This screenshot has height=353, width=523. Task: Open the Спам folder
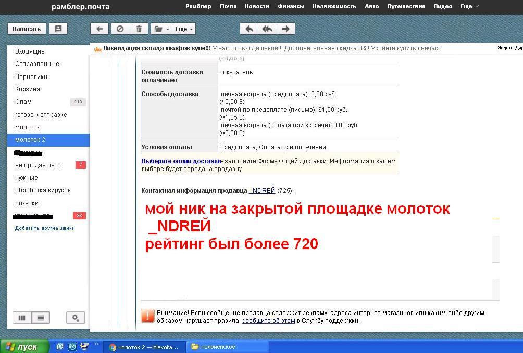coord(23,102)
